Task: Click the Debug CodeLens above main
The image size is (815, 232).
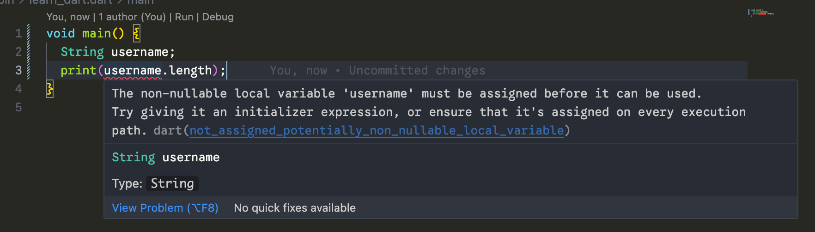Action: 218,17
